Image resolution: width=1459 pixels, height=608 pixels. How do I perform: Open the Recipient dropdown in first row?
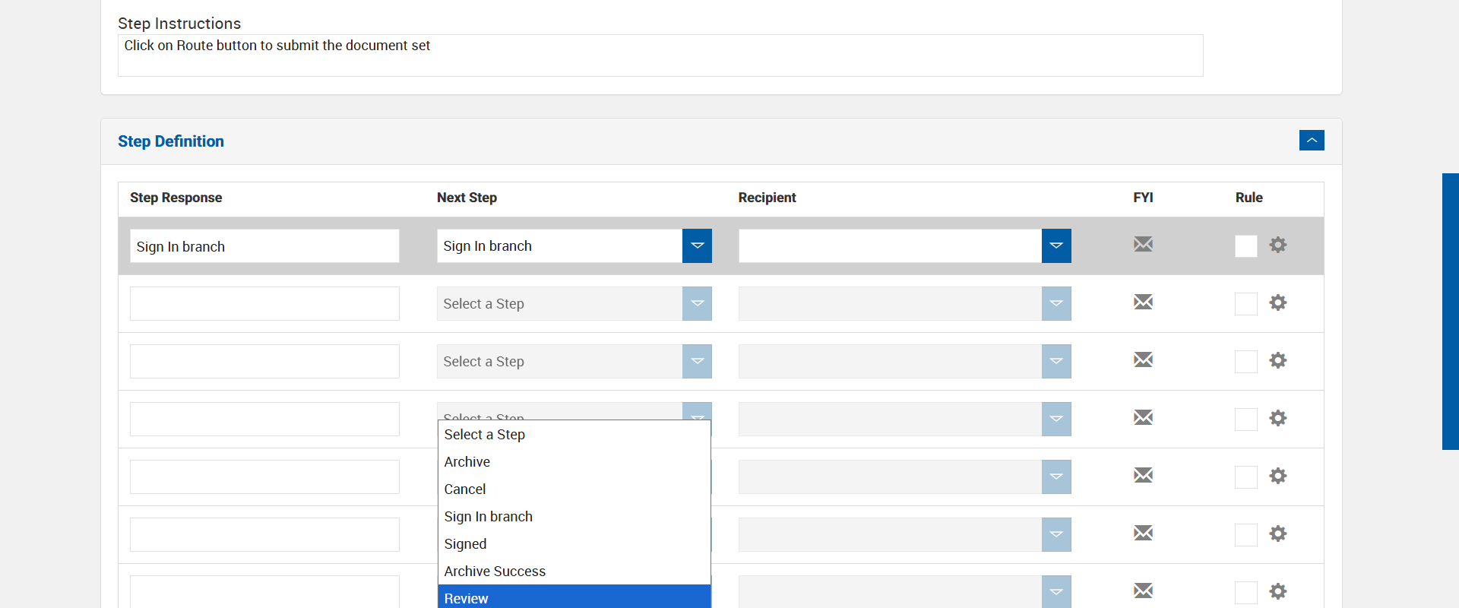coord(1055,245)
